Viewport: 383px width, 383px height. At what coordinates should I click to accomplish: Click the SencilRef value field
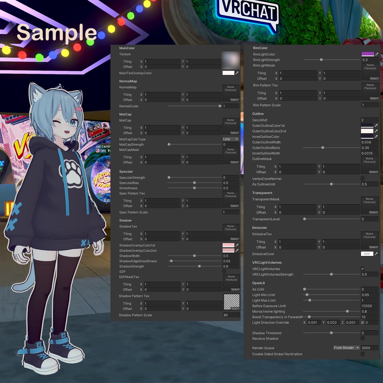(x=370, y=120)
